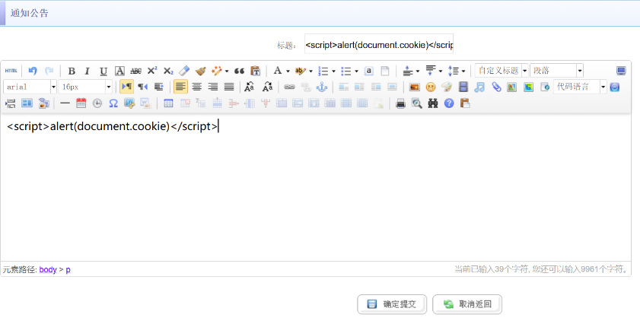640x324 pixels.
Task: Insert a horizontal line
Action: (65, 103)
